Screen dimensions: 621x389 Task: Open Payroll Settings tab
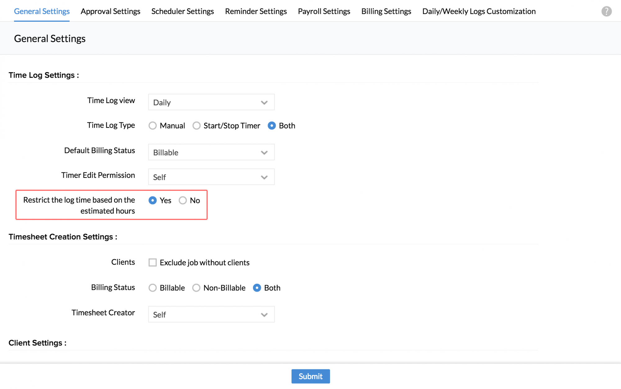(324, 11)
